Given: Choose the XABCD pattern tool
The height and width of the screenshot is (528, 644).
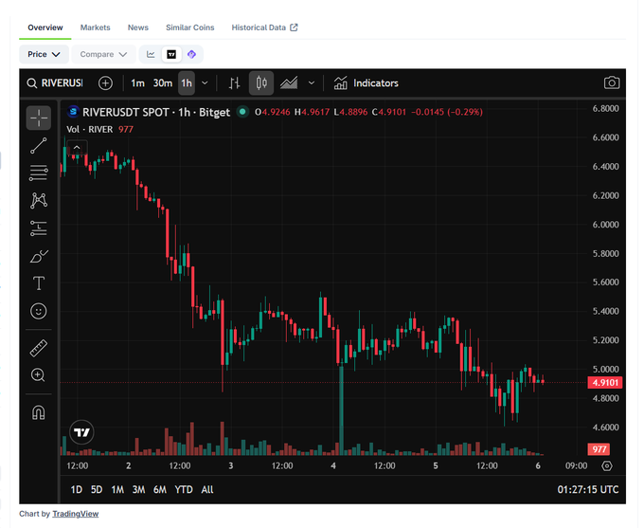Looking at the screenshot, I should coord(39,200).
